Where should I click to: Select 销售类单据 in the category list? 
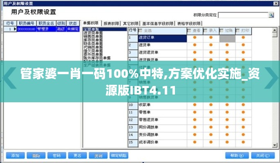[x=93, y=36]
